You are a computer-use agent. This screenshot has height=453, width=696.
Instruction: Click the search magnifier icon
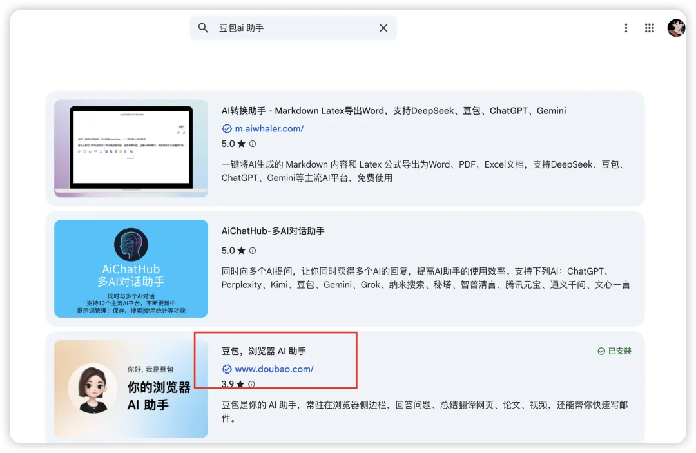[203, 28]
